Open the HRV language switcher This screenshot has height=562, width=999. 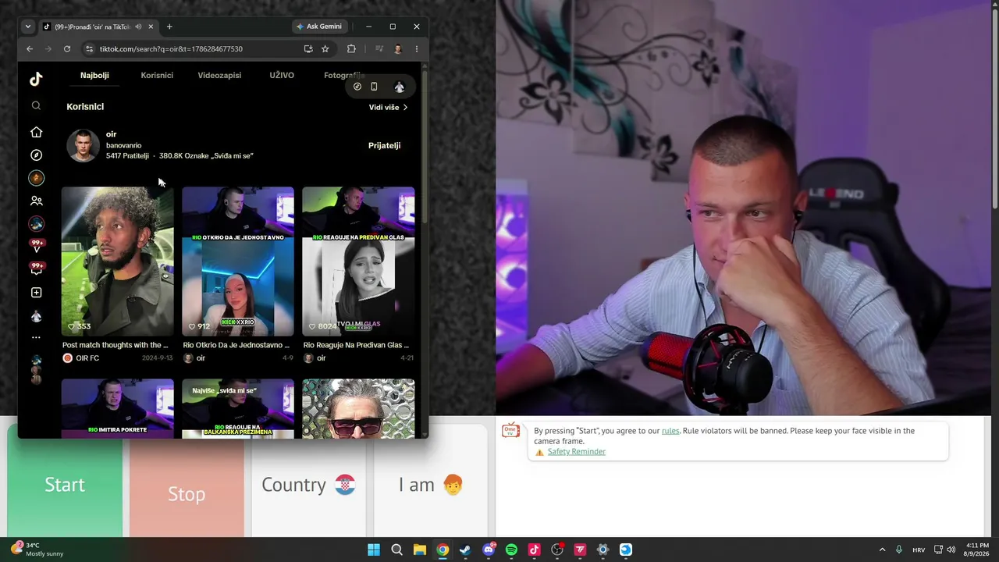tap(919, 550)
